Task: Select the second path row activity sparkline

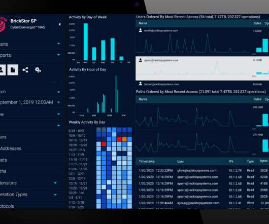Action: pos(193,142)
